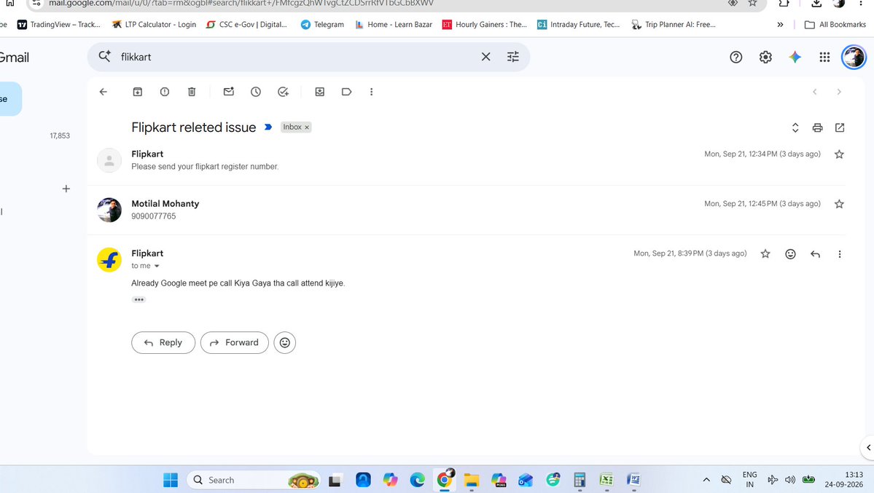Remove the Inbox label with X
The width and height of the screenshot is (874, 493).
click(x=307, y=127)
